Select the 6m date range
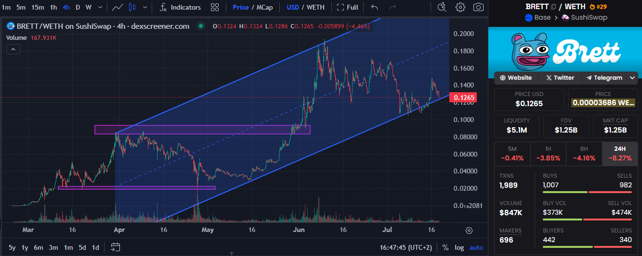The width and height of the screenshot is (642, 256). pyautogui.click(x=39, y=247)
